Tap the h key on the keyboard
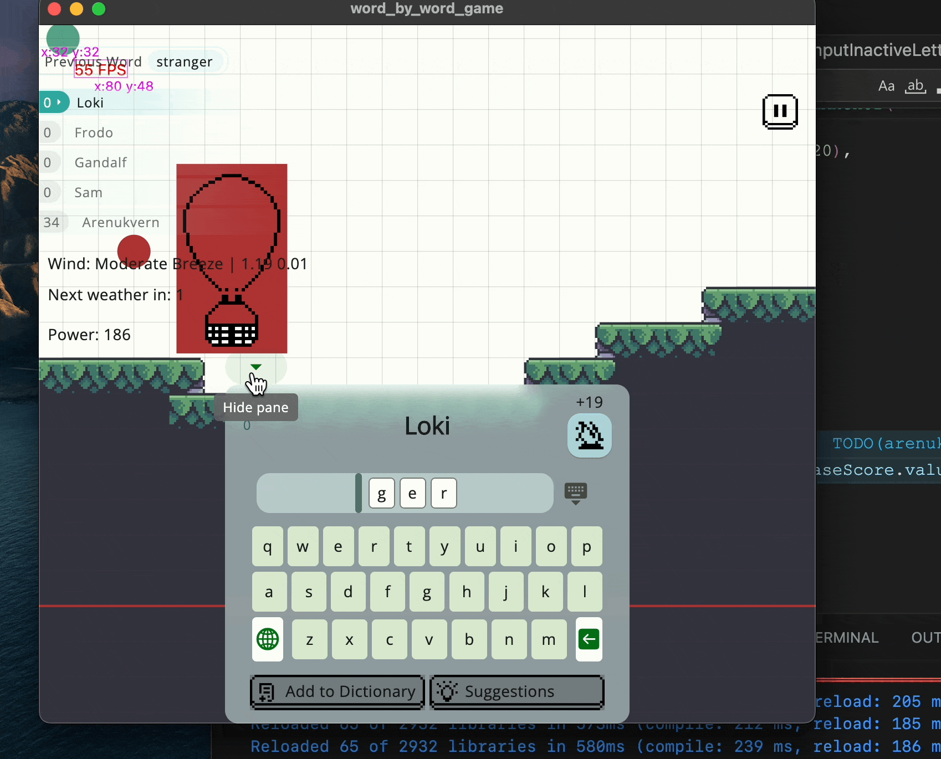This screenshot has height=759, width=941. click(467, 592)
